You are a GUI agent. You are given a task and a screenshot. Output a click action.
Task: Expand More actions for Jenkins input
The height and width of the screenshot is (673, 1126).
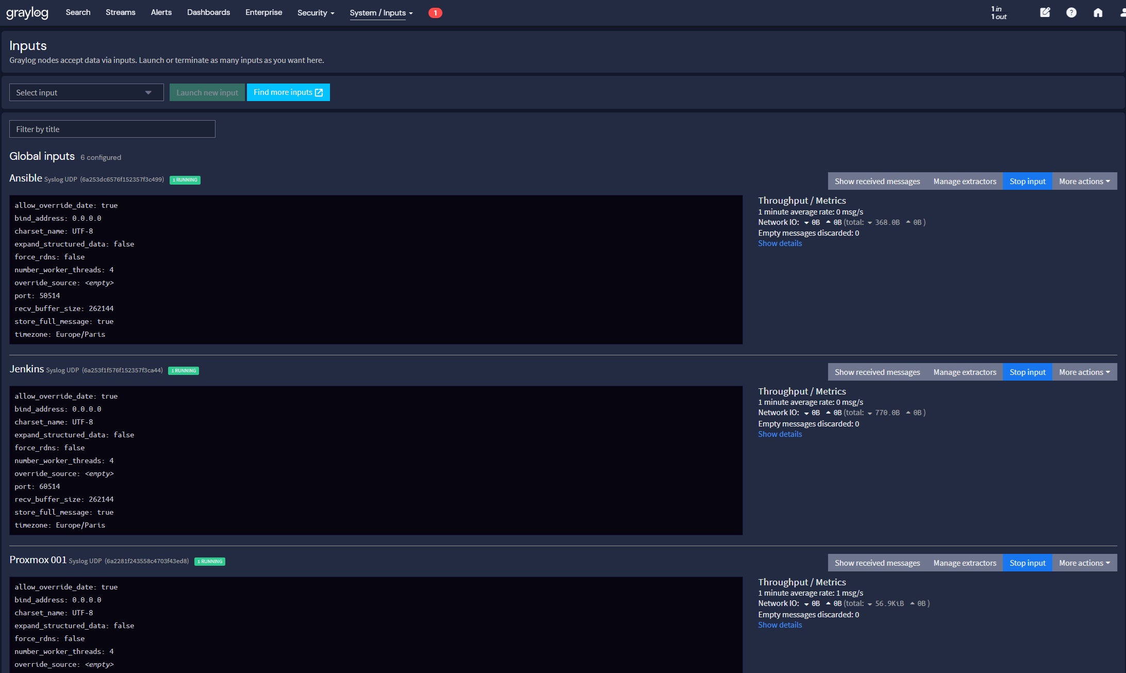[1085, 372]
